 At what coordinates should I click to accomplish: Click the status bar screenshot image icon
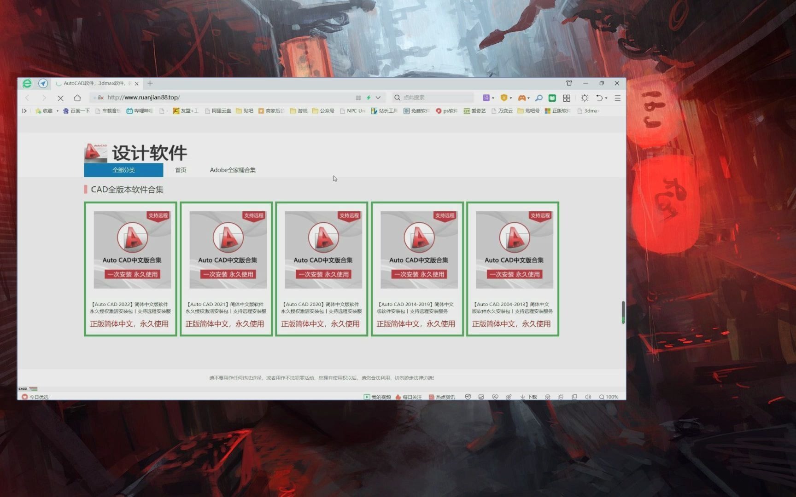click(481, 397)
